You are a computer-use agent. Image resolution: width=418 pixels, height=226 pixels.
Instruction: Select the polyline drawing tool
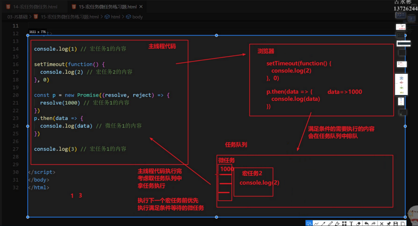pos(316,224)
